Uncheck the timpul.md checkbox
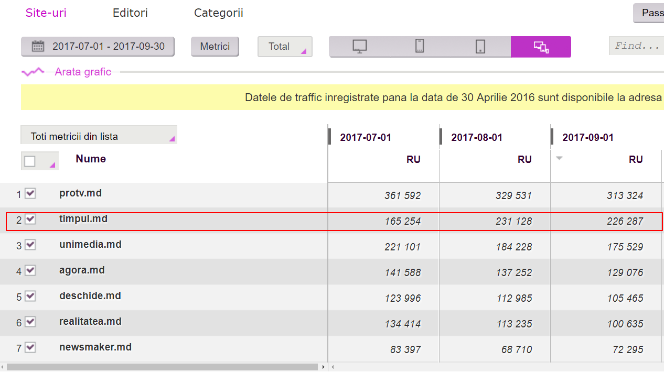The image size is (664, 373). coord(30,220)
